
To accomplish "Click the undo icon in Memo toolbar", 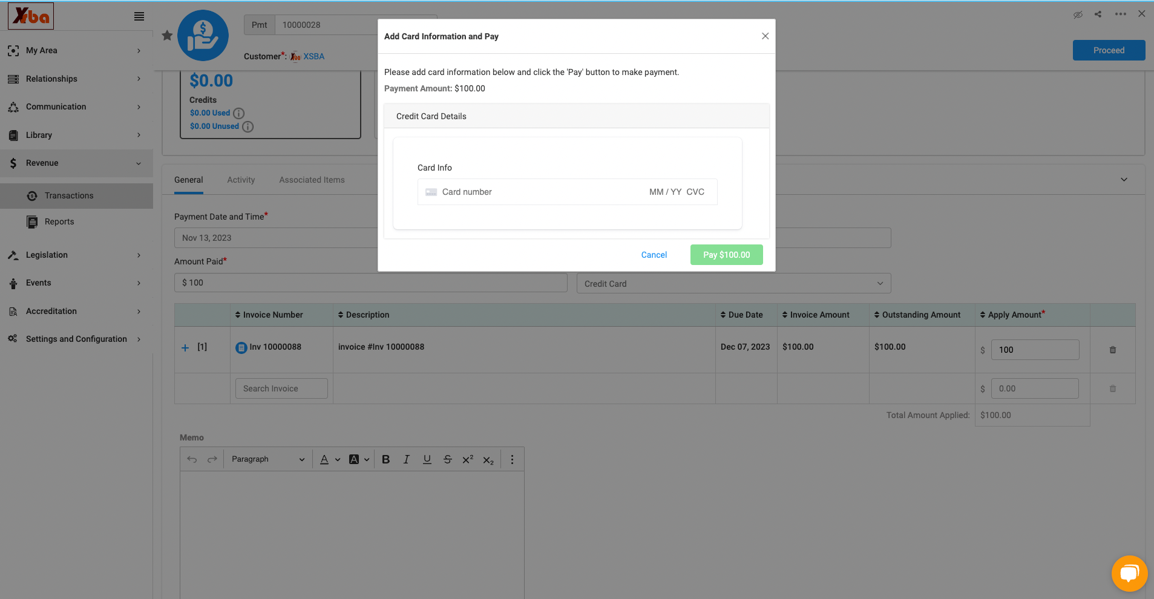I will pos(192,459).
